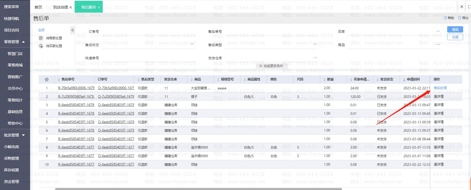Click the 售后单号 input field

(x=271, y=32)
